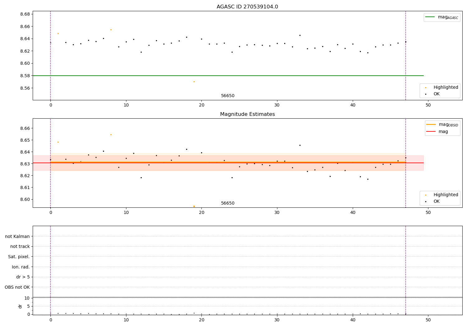Click the red mag horizontal line in Magnitude Estimates
The height and width of the screenshot is (327, 467).
228,163
